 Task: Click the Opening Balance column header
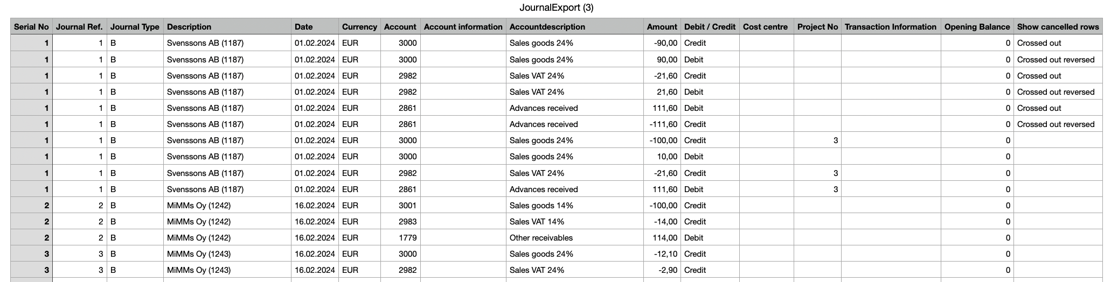point(977,26)
